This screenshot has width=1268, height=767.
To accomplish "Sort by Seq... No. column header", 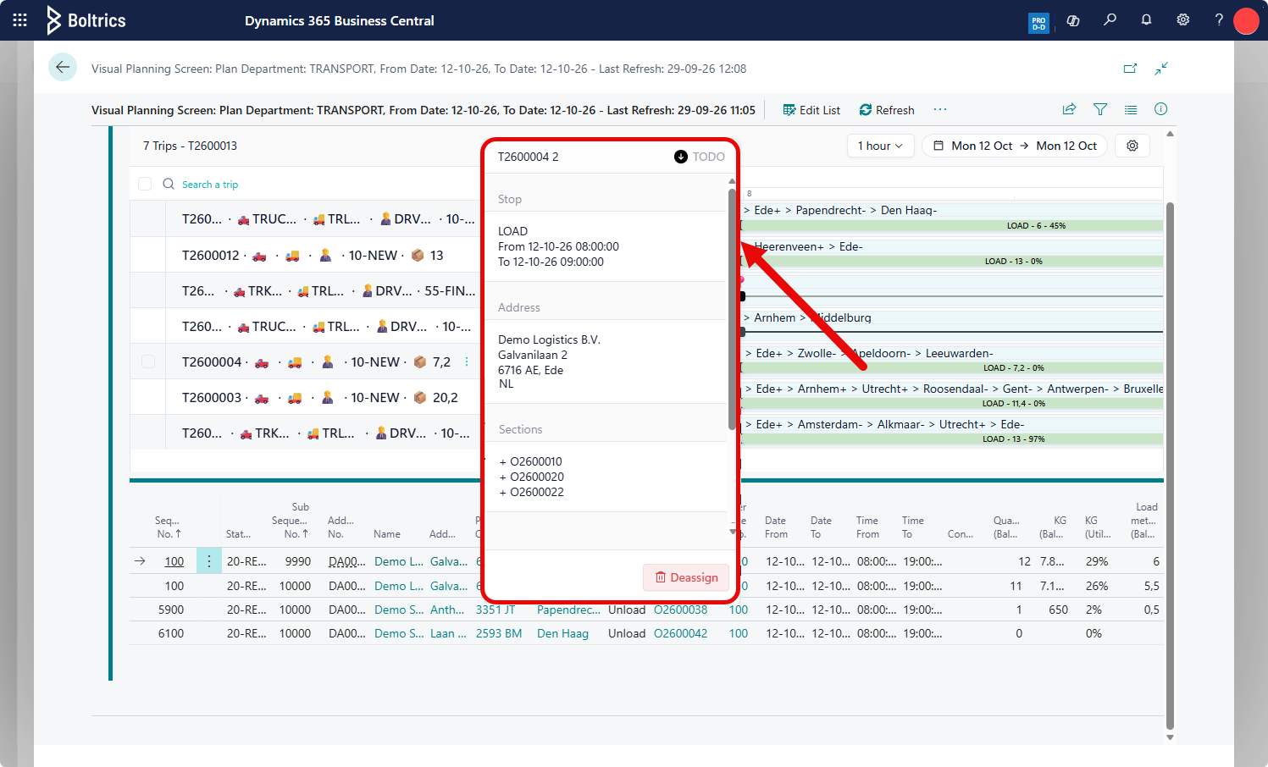I will click(168, 527).
